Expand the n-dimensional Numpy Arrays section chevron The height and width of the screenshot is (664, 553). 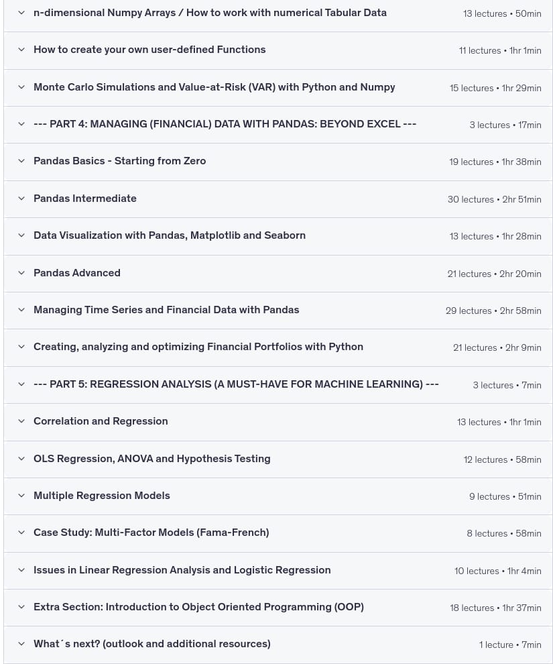21,13
